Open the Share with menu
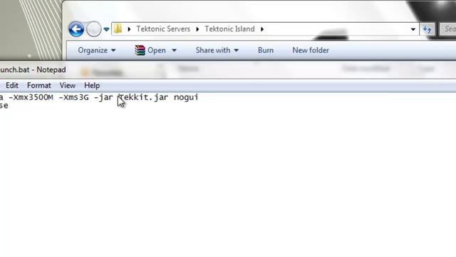Screen dimensions: 456x257 (217, 50)
